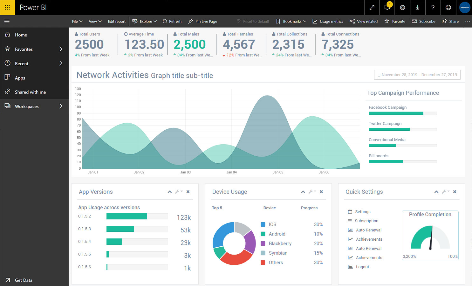Click the Android green legend swatch
The width and height of the screenshot is (472, 286).
click(x=263, y=234)
